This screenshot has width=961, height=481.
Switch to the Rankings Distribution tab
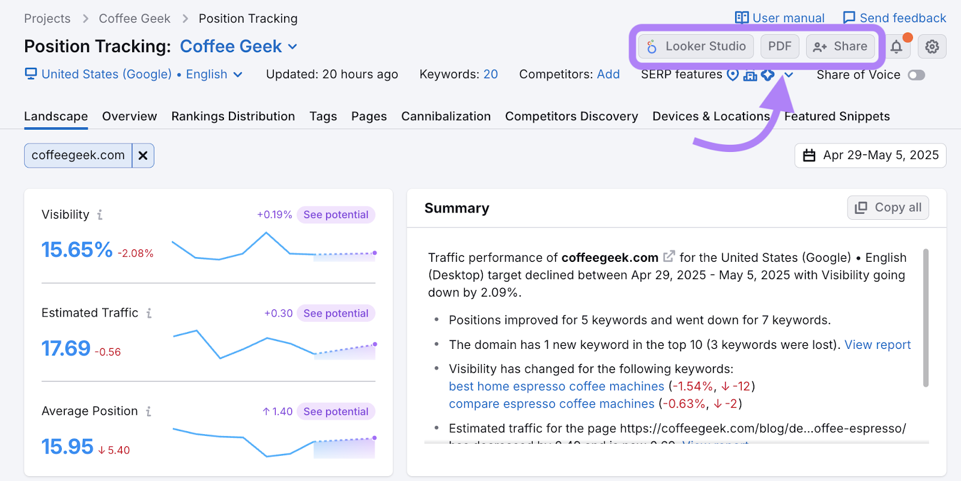(x=233, y=116)
